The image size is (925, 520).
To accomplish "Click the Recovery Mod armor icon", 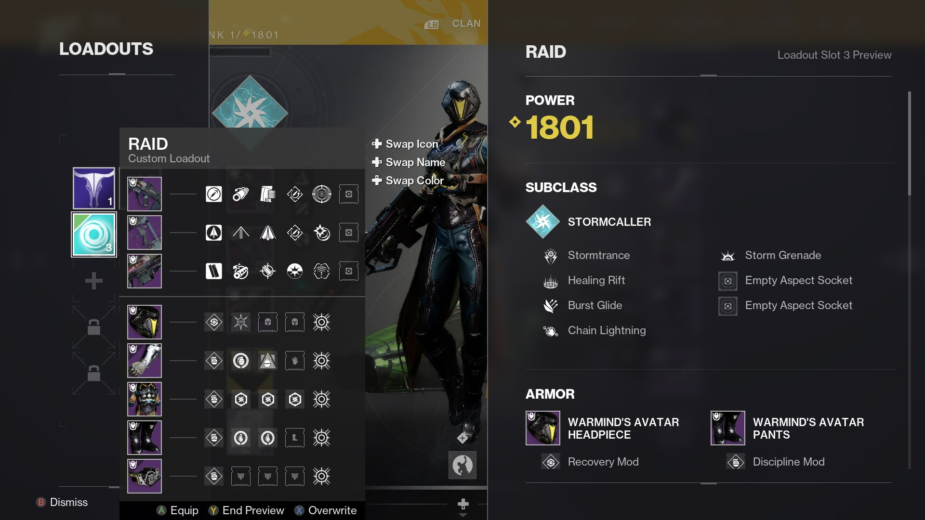I will pyautogui.click(x=550, y=462).
